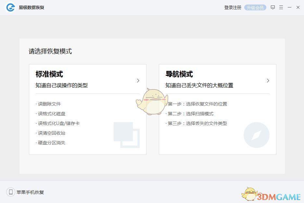The image size is (304, 203).
Task: Click the overlapping squares icon in 标准模式
Action: coord(127,135)
